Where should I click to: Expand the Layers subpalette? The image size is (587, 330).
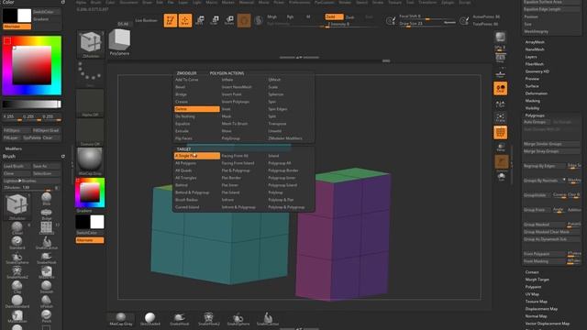click(531, 57)
